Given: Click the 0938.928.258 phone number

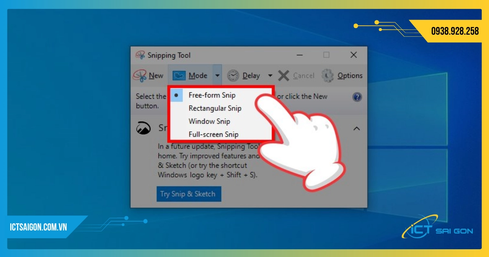Looking at the screenshot, I should [x=455, y=31].
